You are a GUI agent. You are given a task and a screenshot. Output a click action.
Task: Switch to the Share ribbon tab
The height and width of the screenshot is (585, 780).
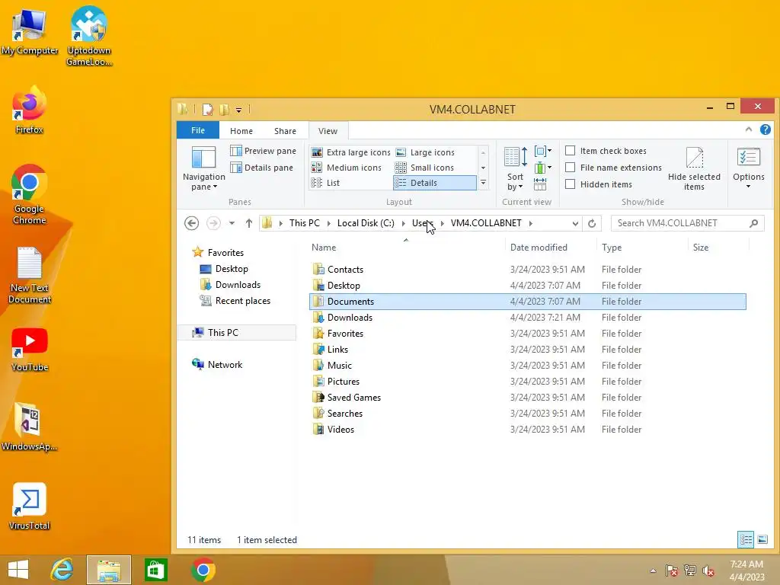285,131
